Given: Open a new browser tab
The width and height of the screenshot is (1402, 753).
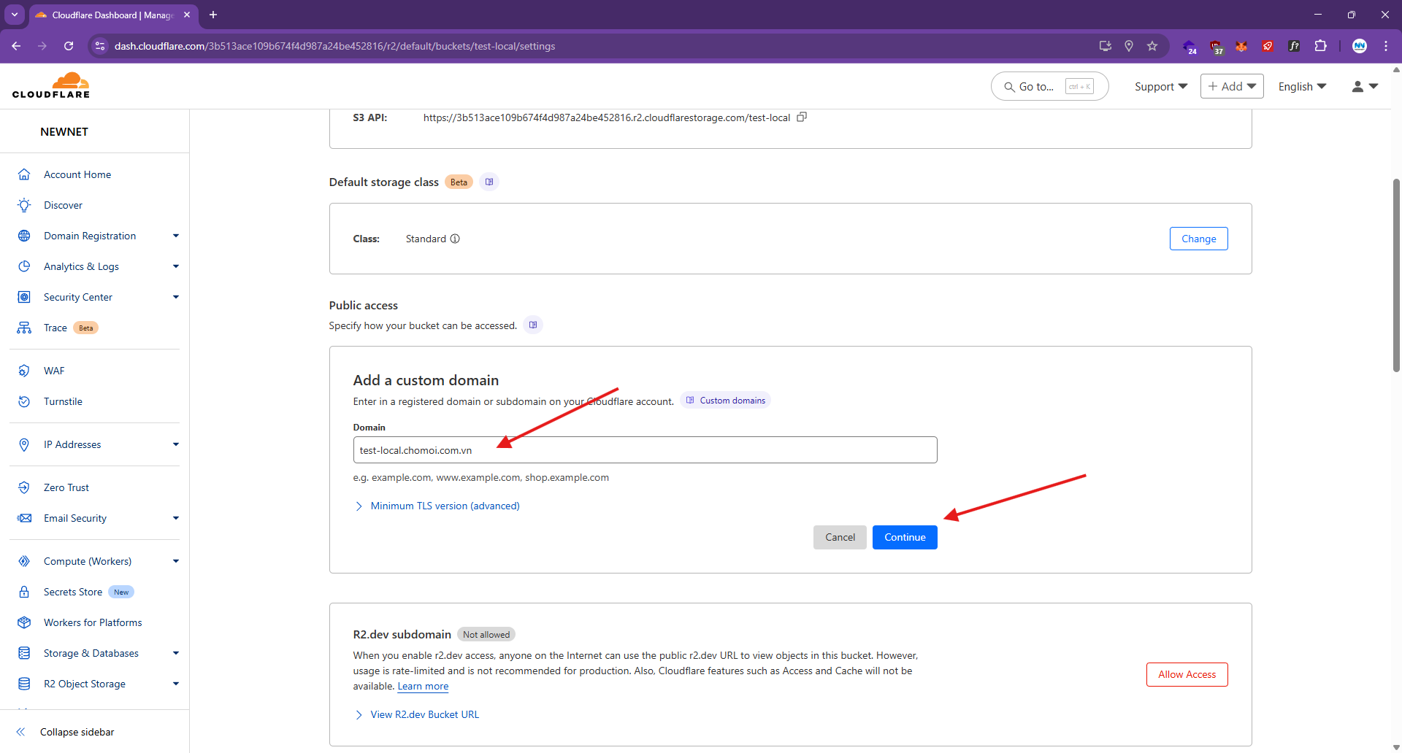Looking at the screenshot, I should [x=213, y=15].
